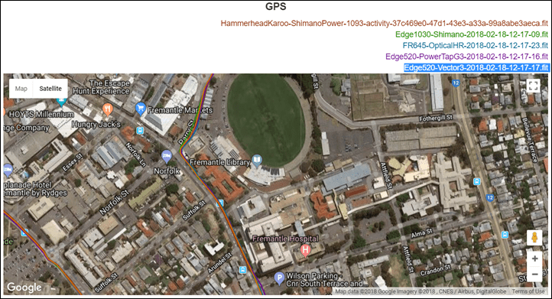552x299 pixels.
Task: Switch to Satellite view tab
Action: [50, 89]
